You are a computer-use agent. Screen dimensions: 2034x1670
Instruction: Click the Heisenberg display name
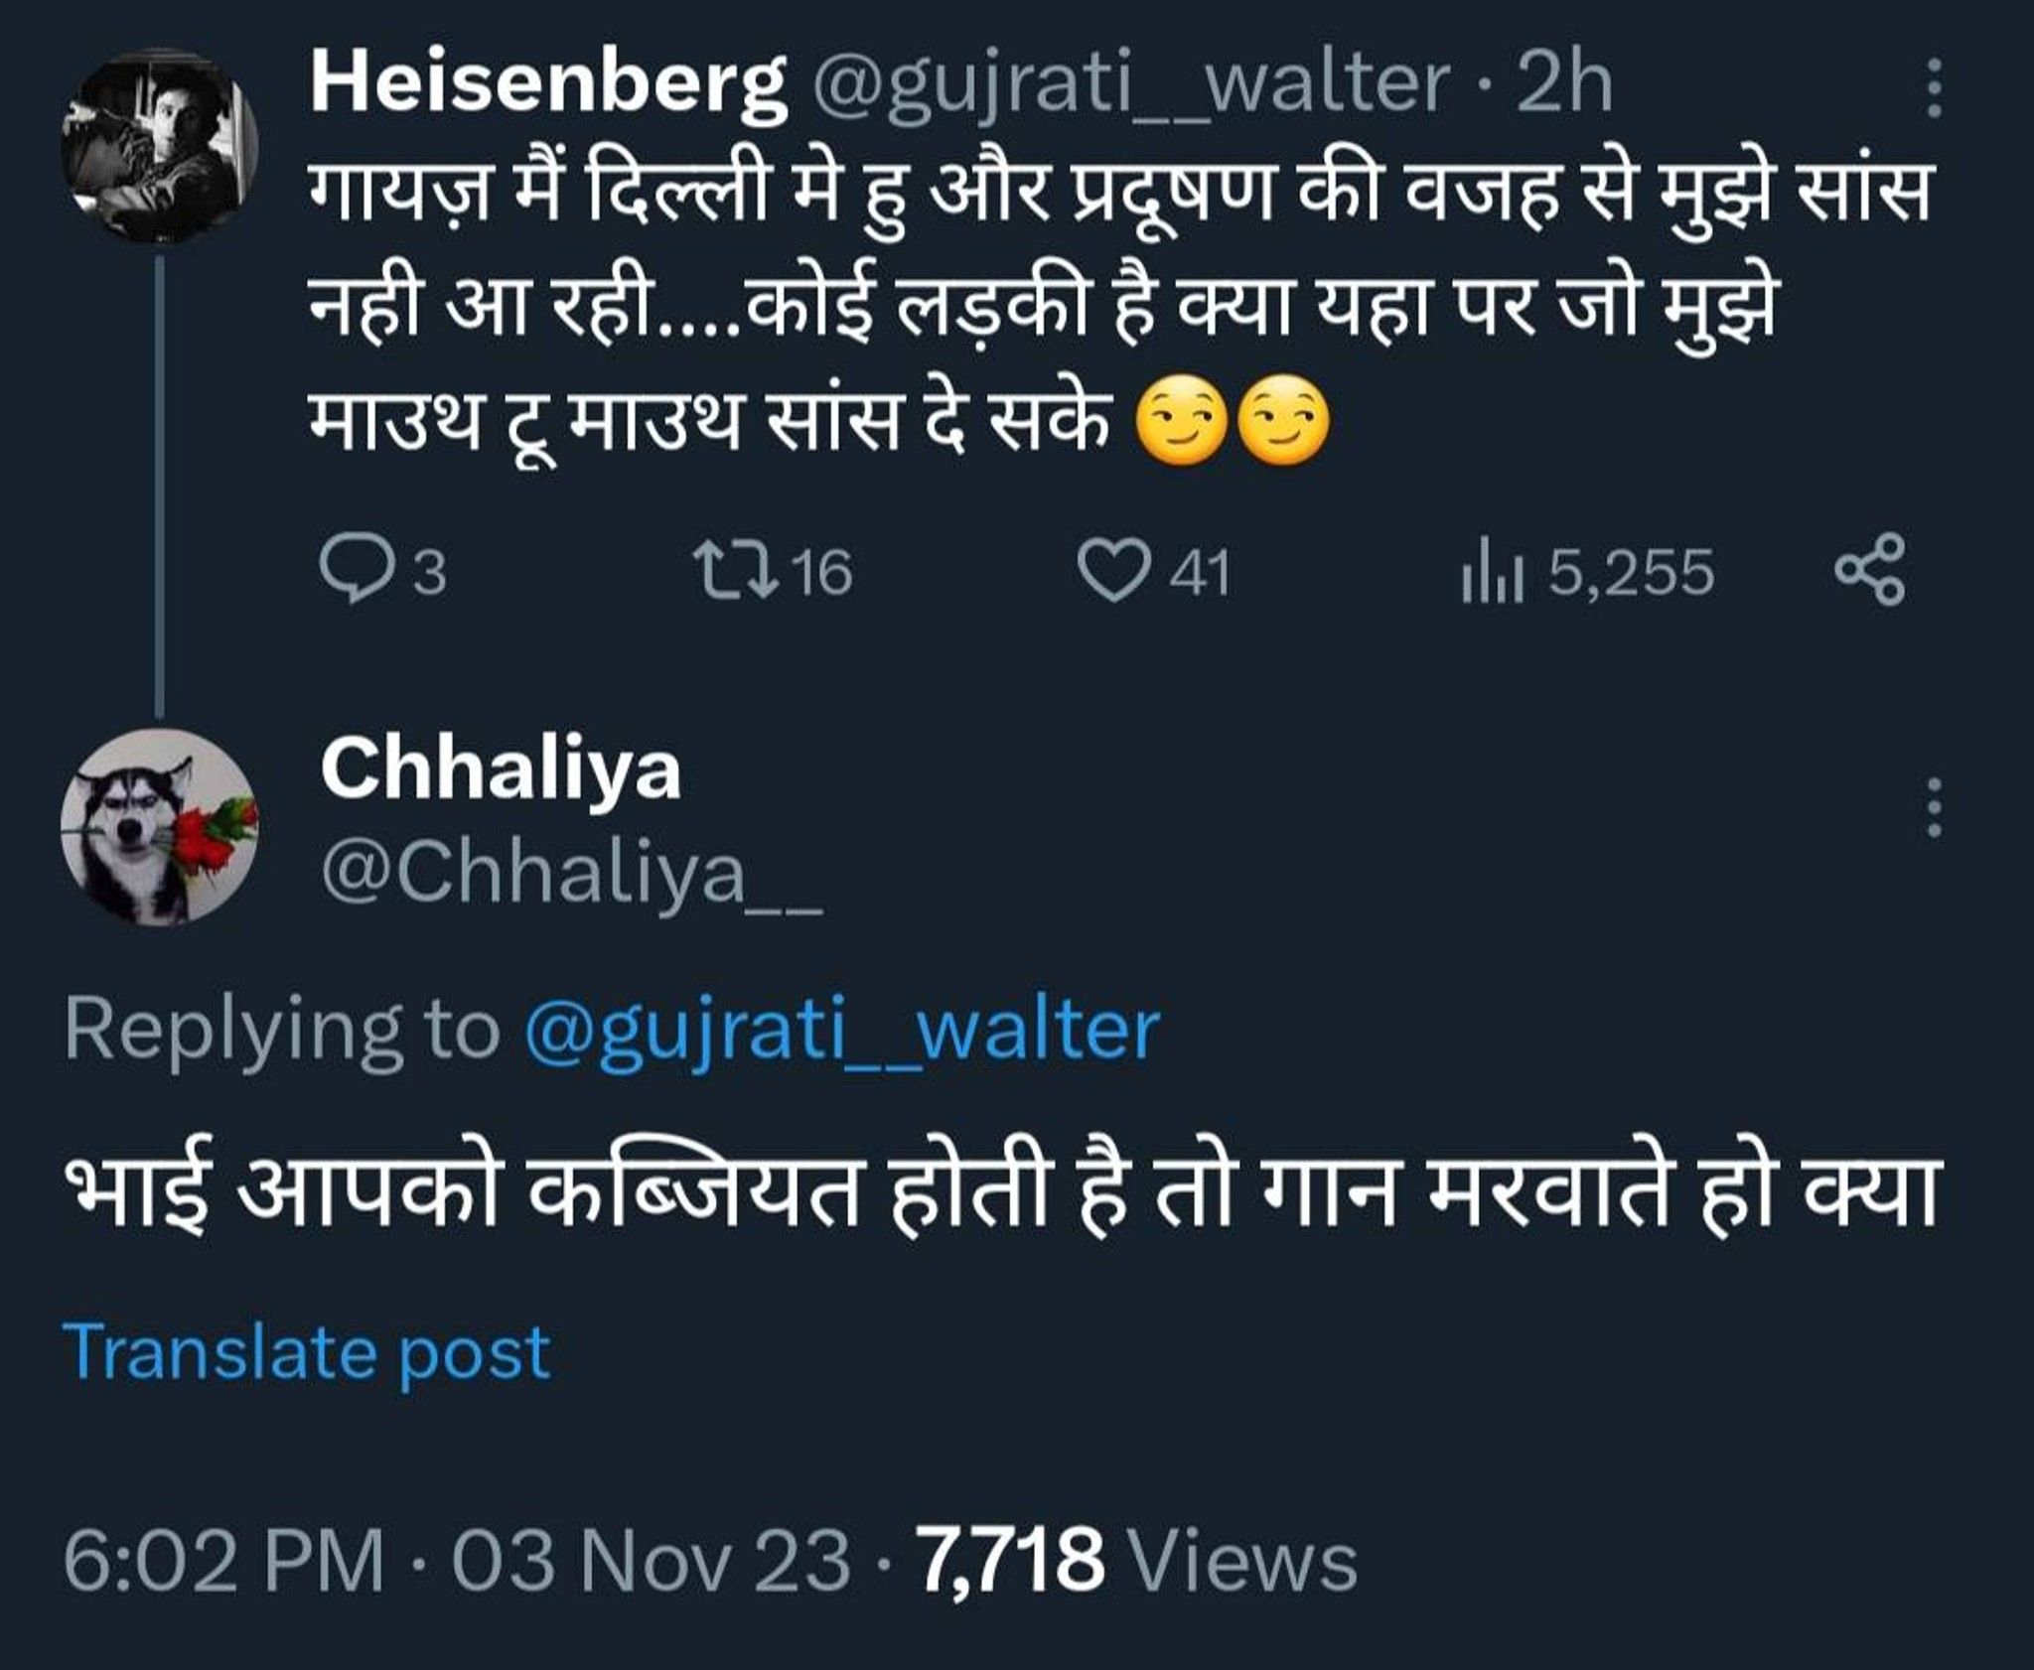(x=548, y=87)
